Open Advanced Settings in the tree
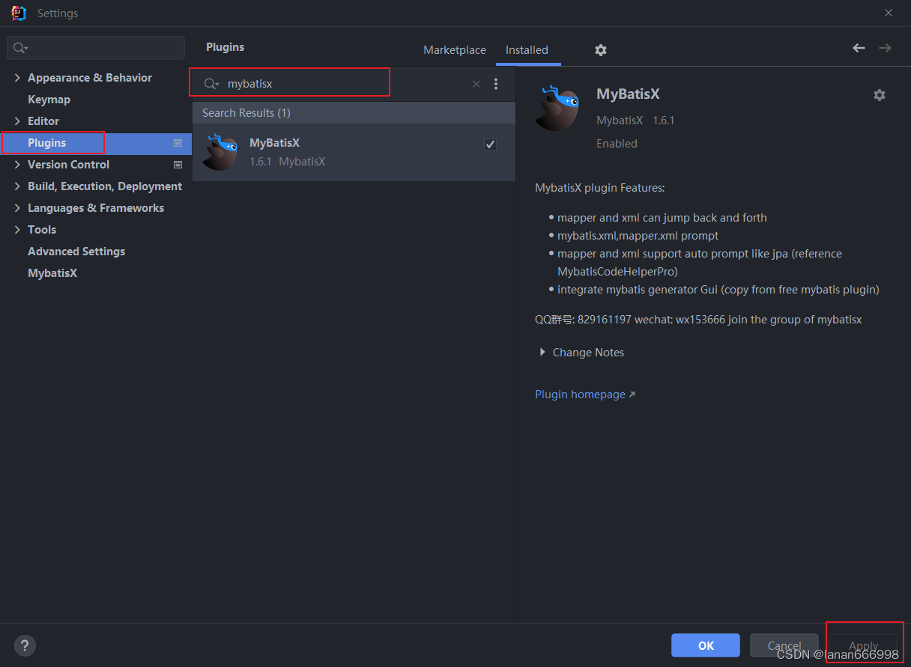 (x=76, y=252)
